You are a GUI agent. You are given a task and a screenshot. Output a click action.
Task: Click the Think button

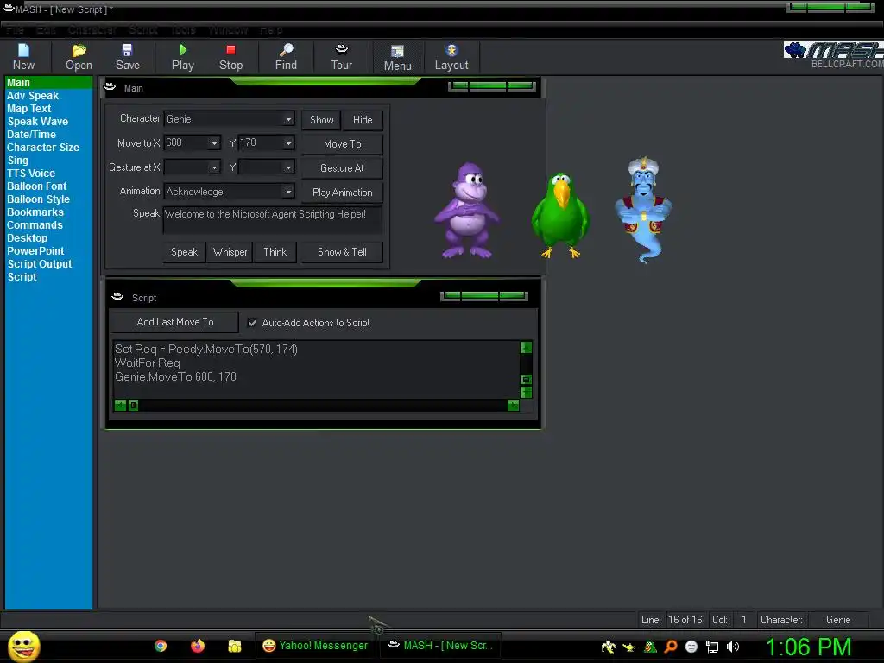275,252
